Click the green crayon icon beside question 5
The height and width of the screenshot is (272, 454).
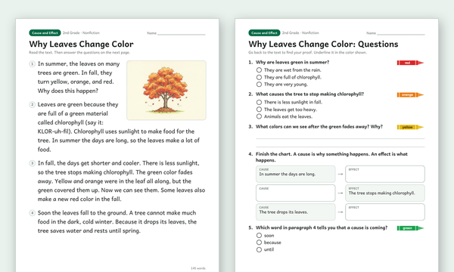(x=410, y=228)
